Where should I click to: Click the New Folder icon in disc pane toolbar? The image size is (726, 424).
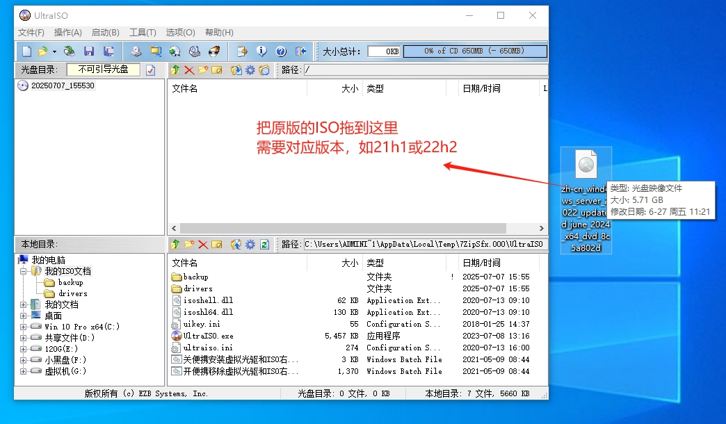(203, 70)
